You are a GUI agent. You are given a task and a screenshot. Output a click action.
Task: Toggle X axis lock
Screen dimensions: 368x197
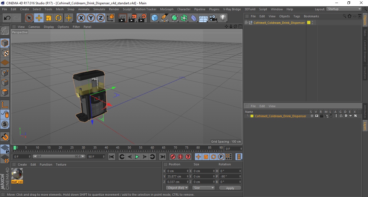[81, 18]
